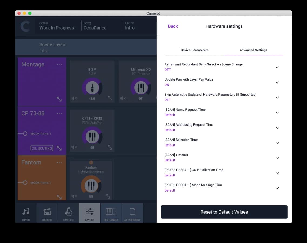Mute the CP73 AutoPan layer
The height and width of the screenshot is (243, 307).
coord(74,147)
